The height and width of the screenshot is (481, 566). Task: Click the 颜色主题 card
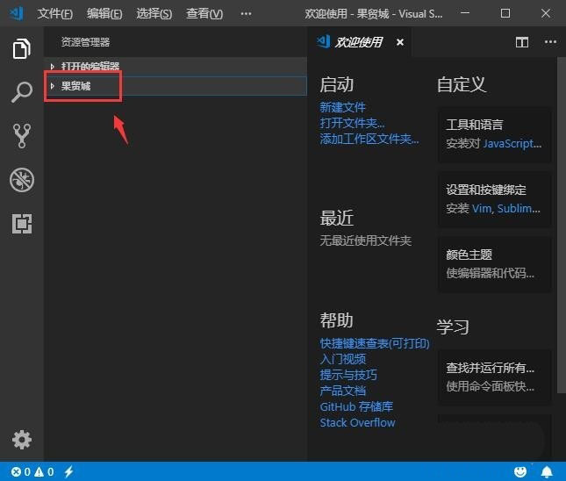click(495, 264)
